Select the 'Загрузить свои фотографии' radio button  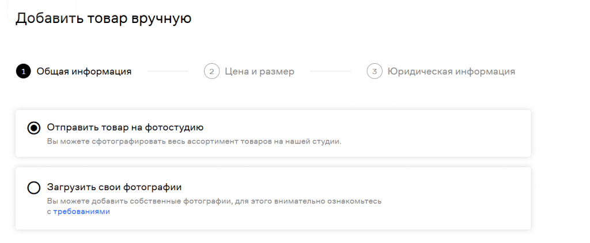pos(34,188)
